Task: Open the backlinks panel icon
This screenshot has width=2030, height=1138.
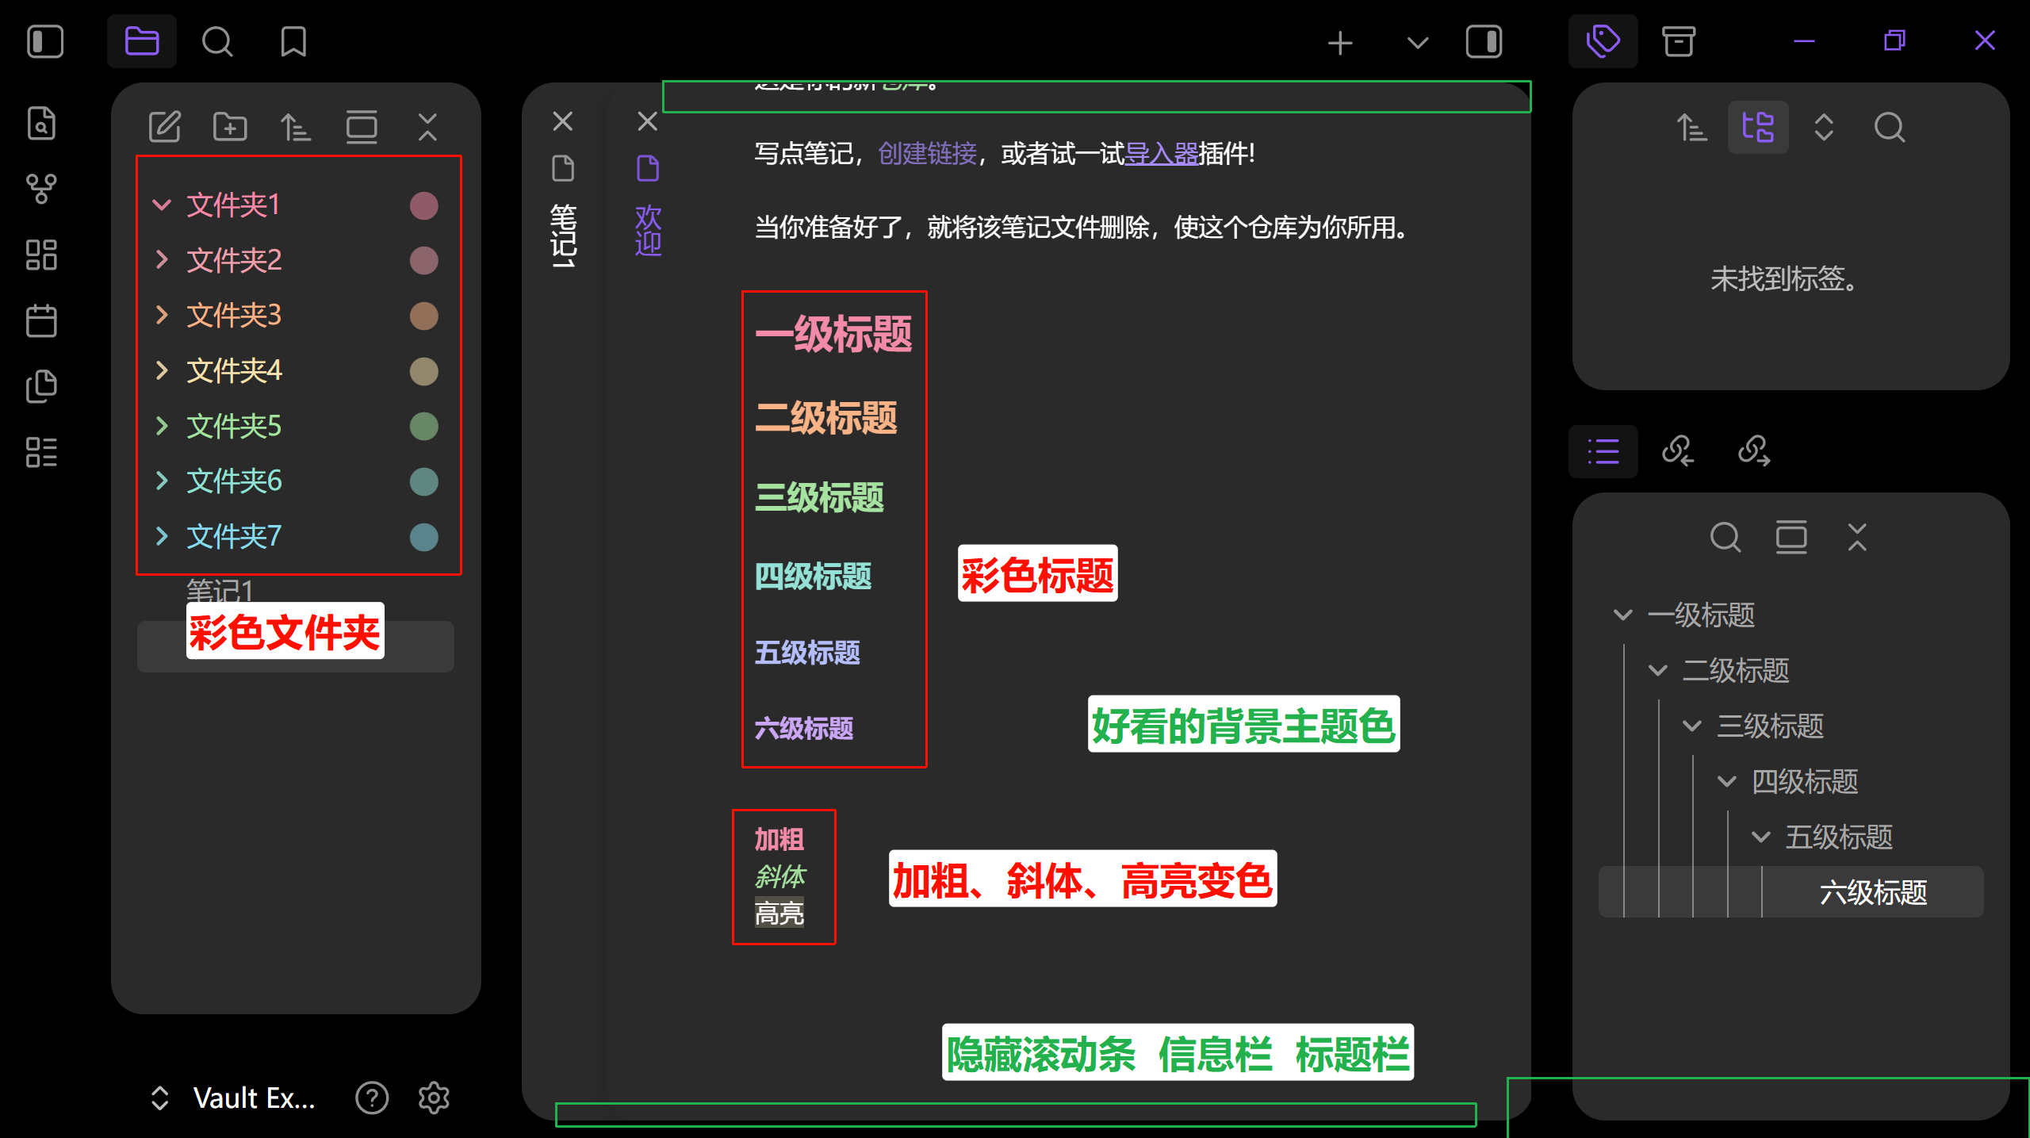Action: [x=1678, y=451]
